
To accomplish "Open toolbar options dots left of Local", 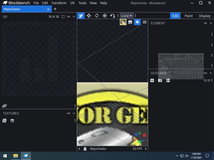I will coord(118,16).
